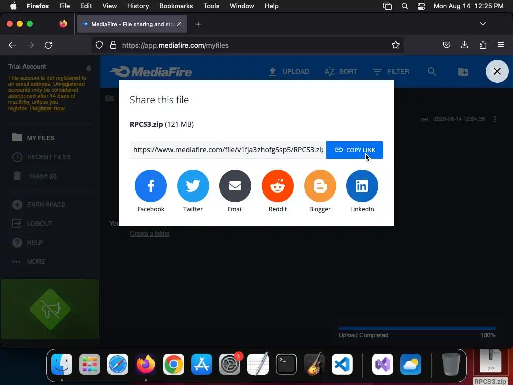Open the Tools menu

211,6
